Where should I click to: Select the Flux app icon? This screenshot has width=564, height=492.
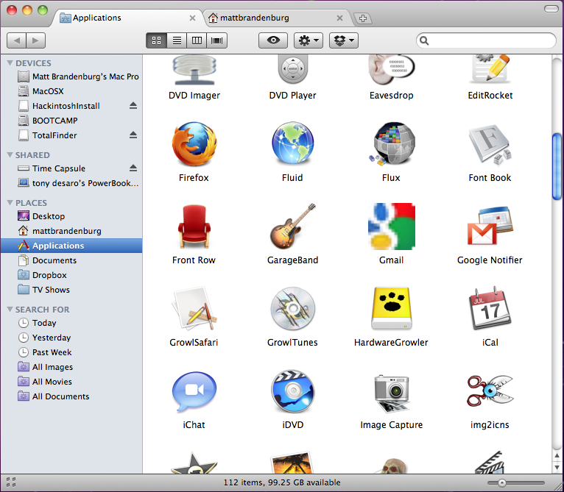[x=392, y=143]
